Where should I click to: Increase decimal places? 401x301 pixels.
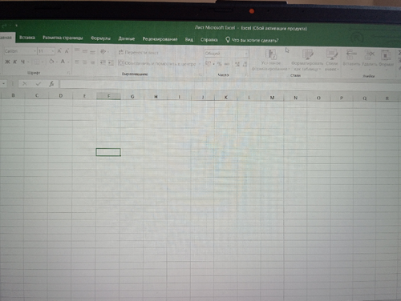click(237, 64)
